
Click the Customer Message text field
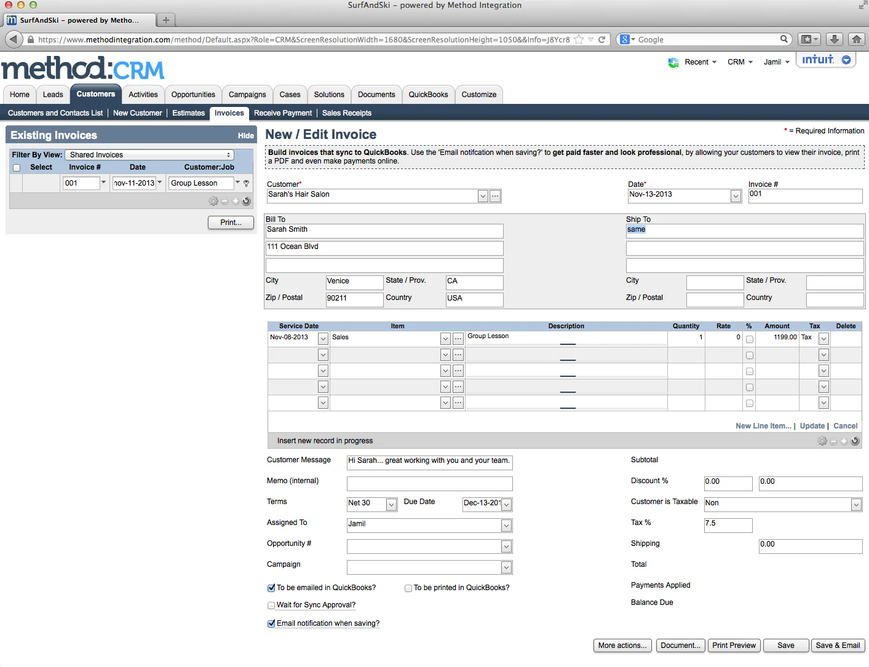(x=429, y=462)
